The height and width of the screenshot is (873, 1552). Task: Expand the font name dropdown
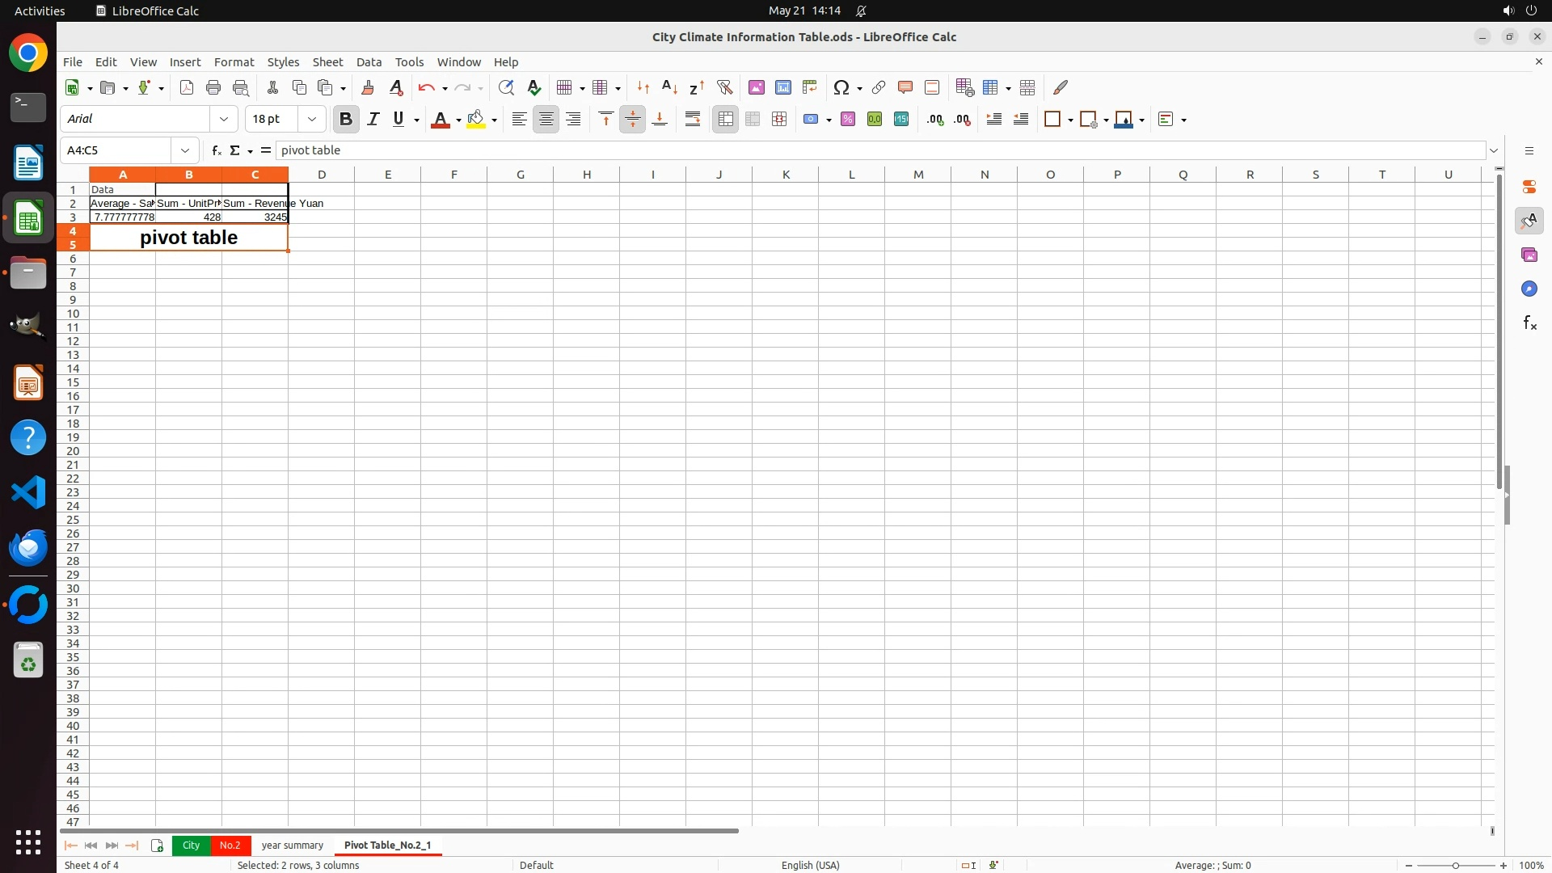tap(224, 120)
